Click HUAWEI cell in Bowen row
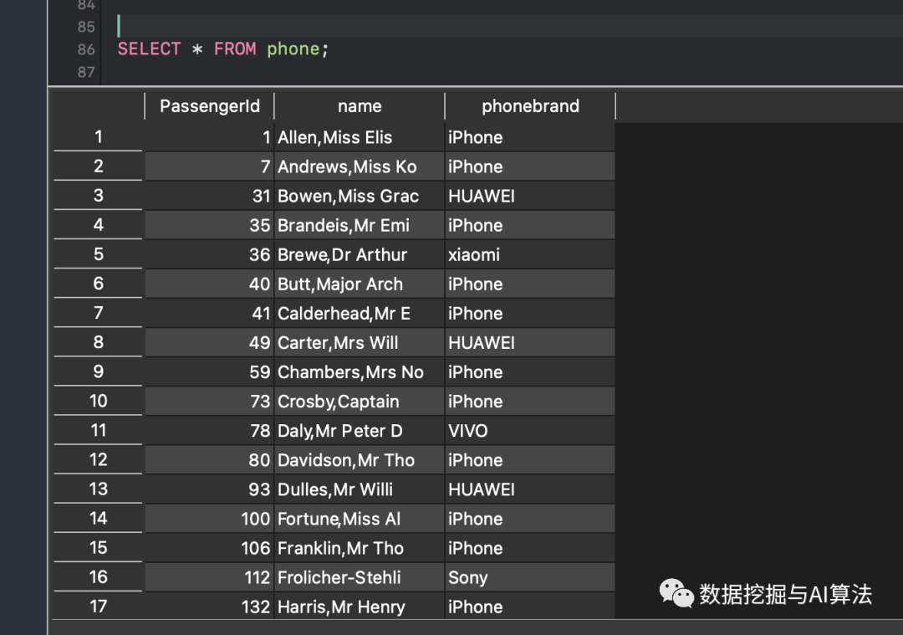903x635 pixels. click(x=530, y=196)
